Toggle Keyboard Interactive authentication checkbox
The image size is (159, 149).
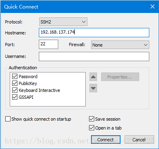click(15, 90)
